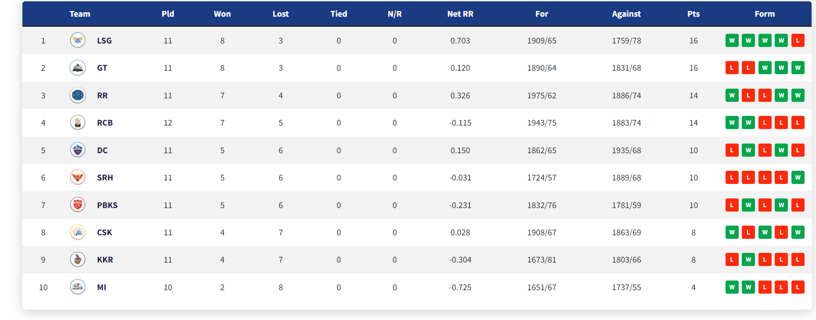Image resolution: width=816 pixels, height=320 pixels.
Task: Click the N/R column header
Action: click(395, 14)
